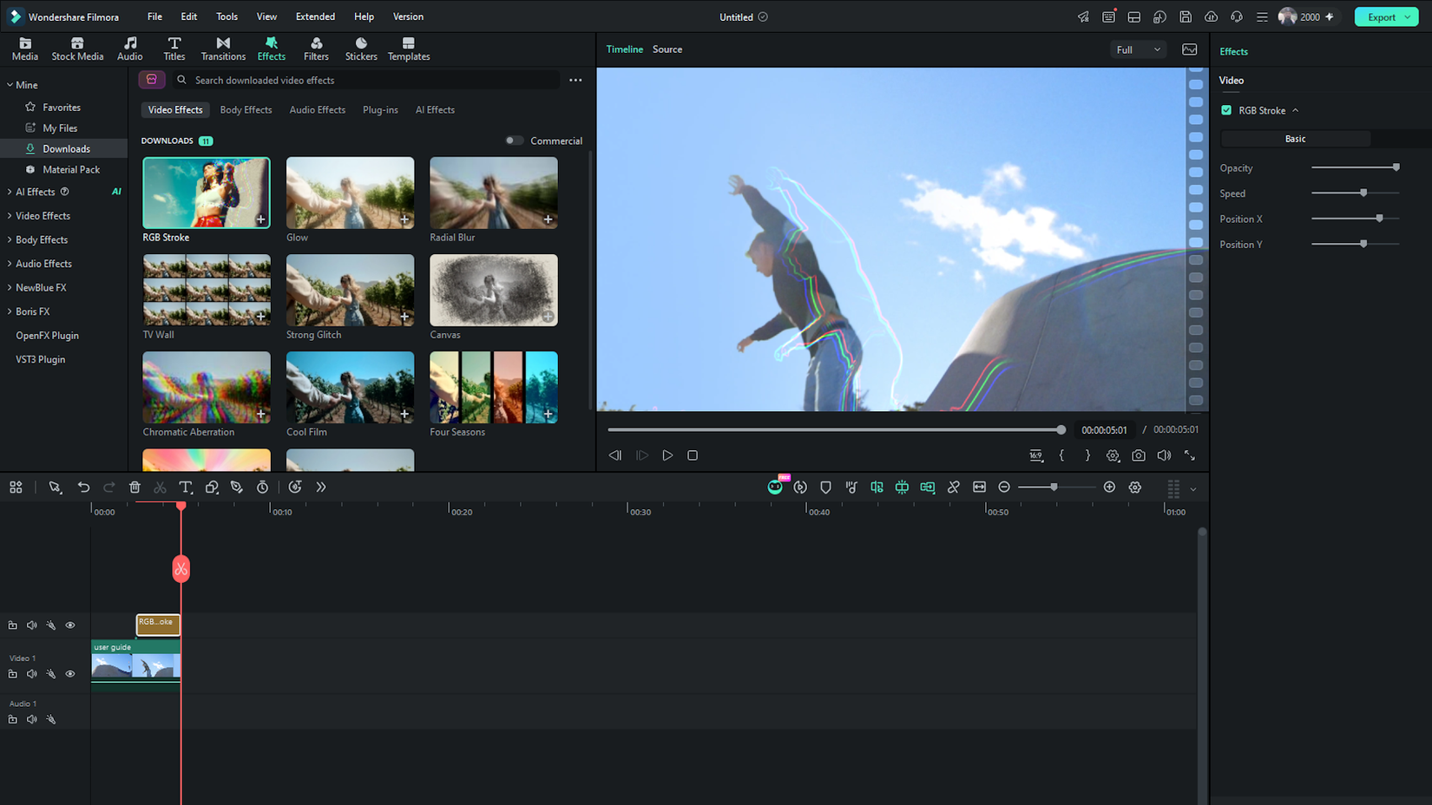The width and height of the screenshot is (1432, 805).
Task: Open the Stickers panel
Action: pyautogui.click(x=361, y=49)
